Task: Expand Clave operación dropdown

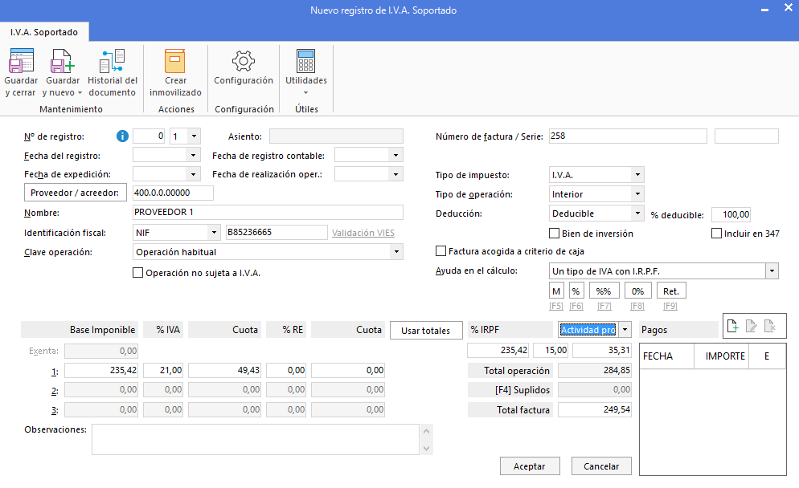Action: pos(396,252)
